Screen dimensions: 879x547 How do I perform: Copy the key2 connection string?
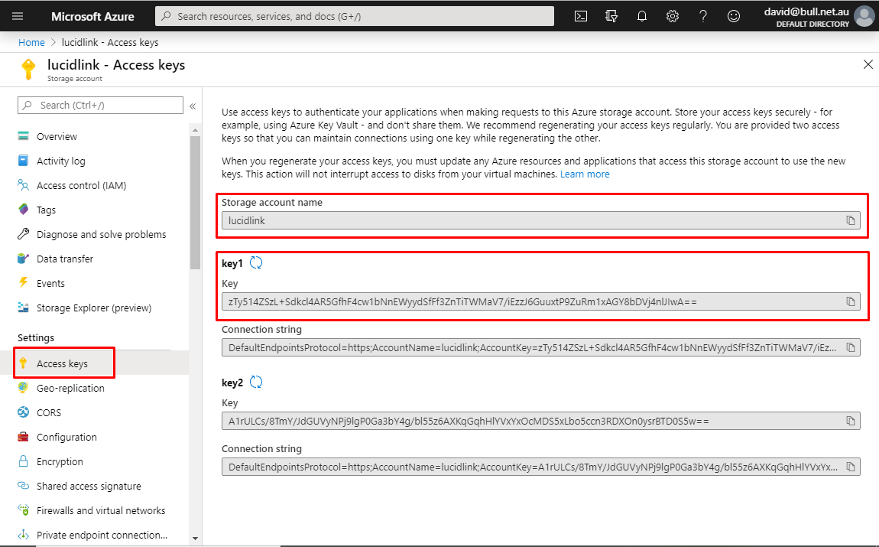tap(851, 467)
